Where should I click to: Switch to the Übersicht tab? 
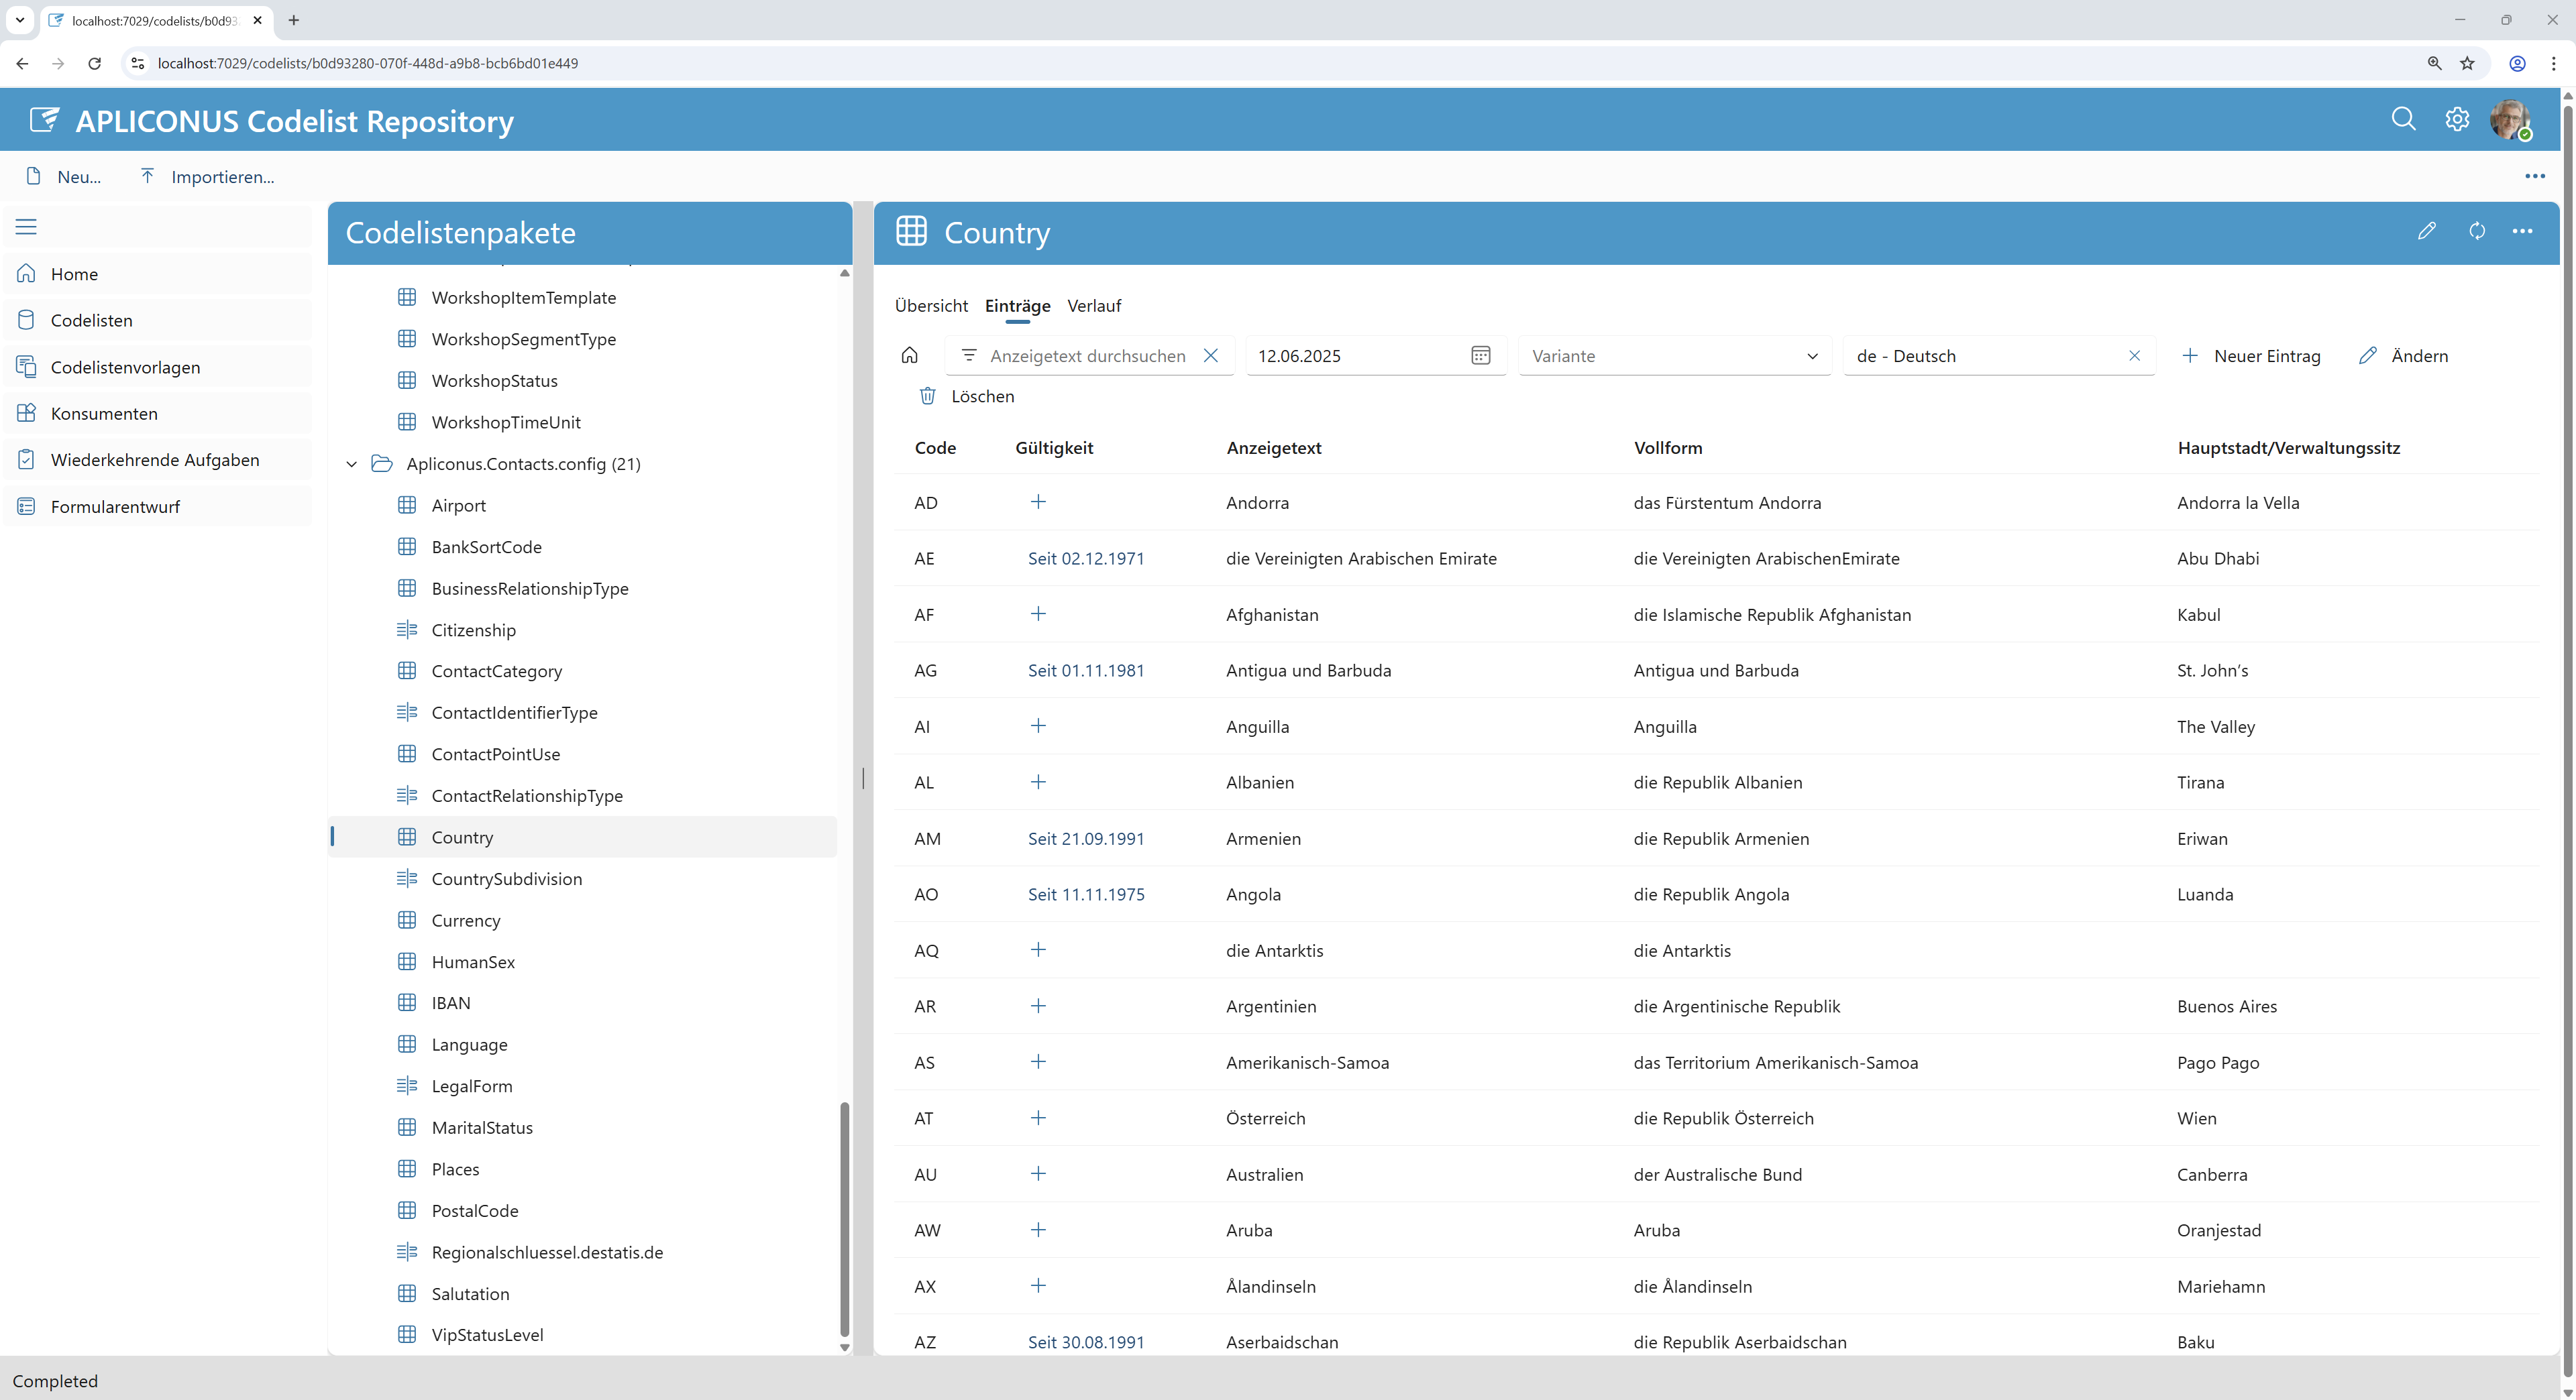click(x=931, y=306)
